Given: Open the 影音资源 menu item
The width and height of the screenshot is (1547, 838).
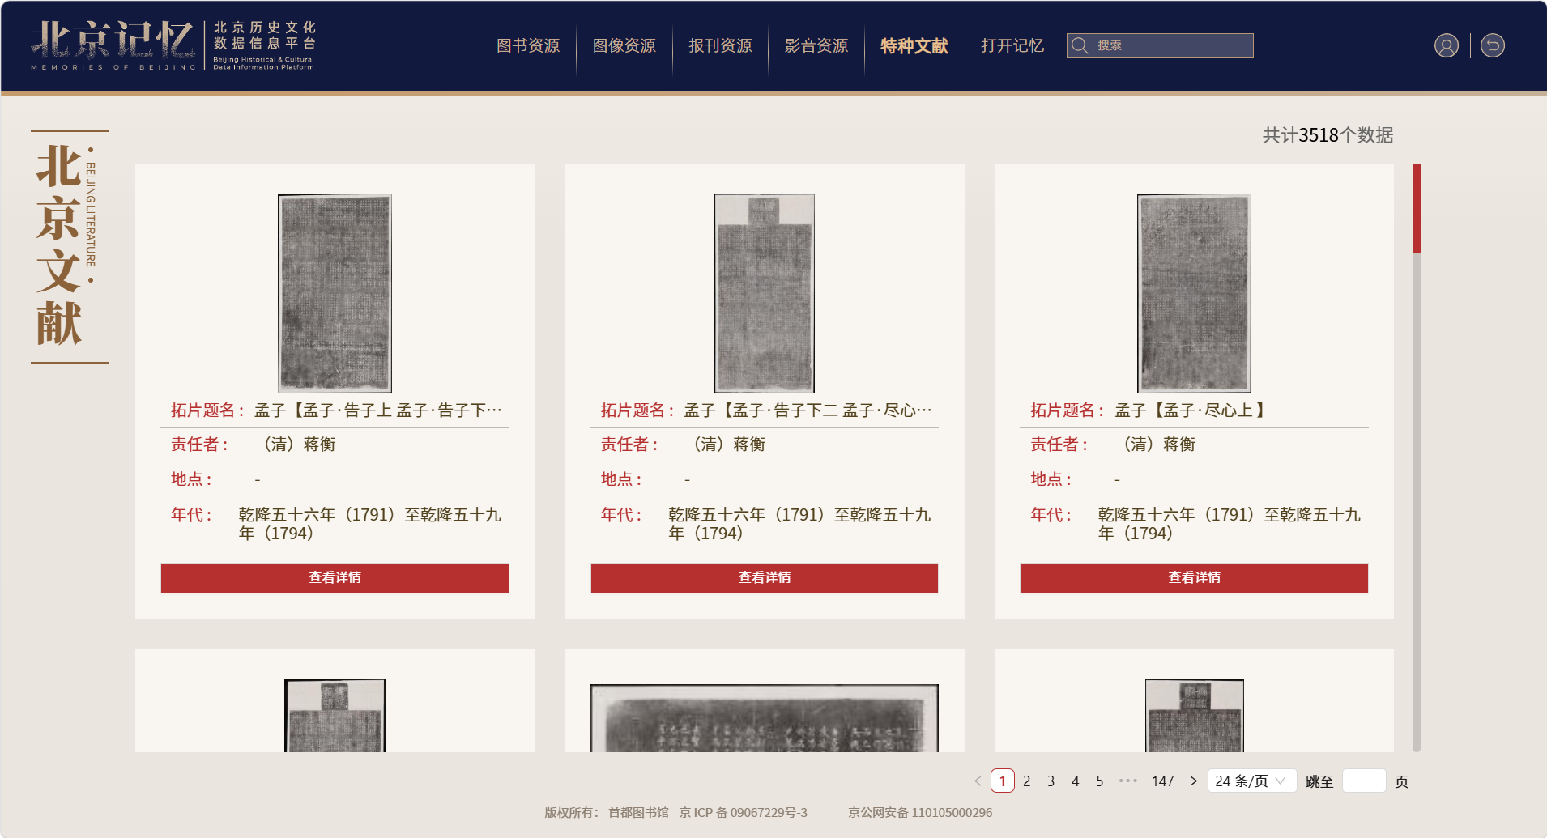Looking at the screenshot, I should tap(816, 46).
